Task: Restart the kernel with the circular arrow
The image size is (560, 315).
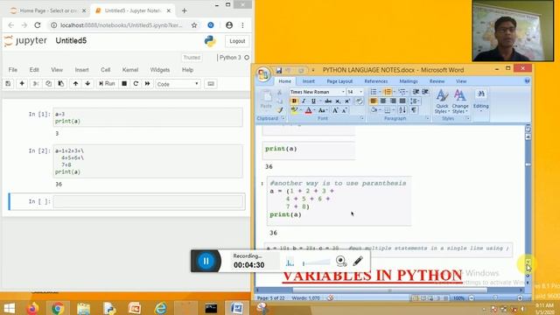Action: click(136, 84)
